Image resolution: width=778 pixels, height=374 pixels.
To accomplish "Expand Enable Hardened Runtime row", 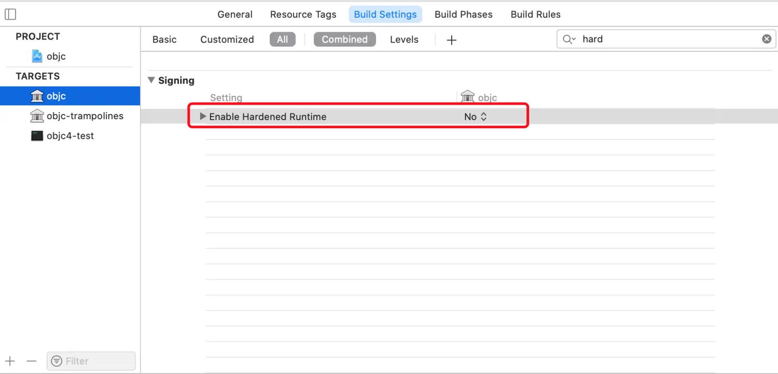I will [203, 117].
